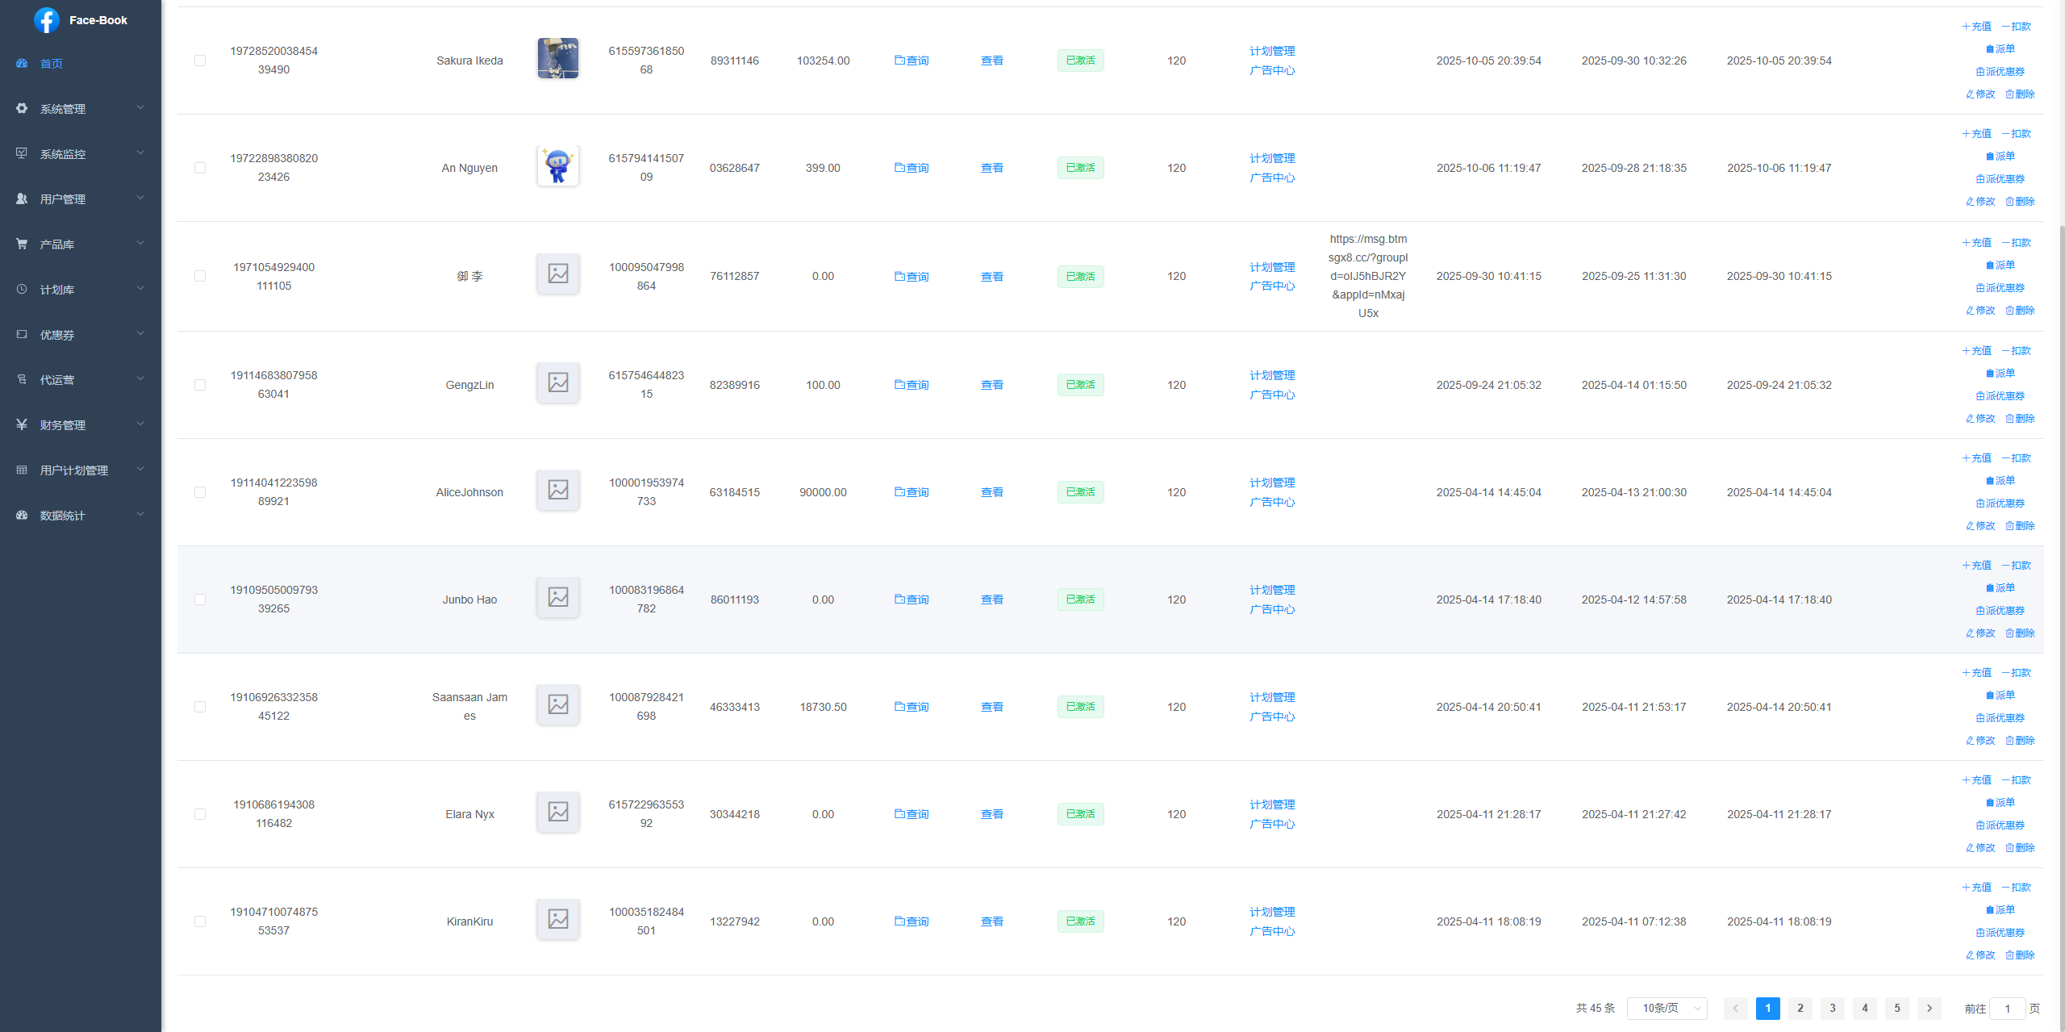This screenshot has width=2065, height=1032.
Task: Click the Face-Book logo icon
Action: pos(47,20)
